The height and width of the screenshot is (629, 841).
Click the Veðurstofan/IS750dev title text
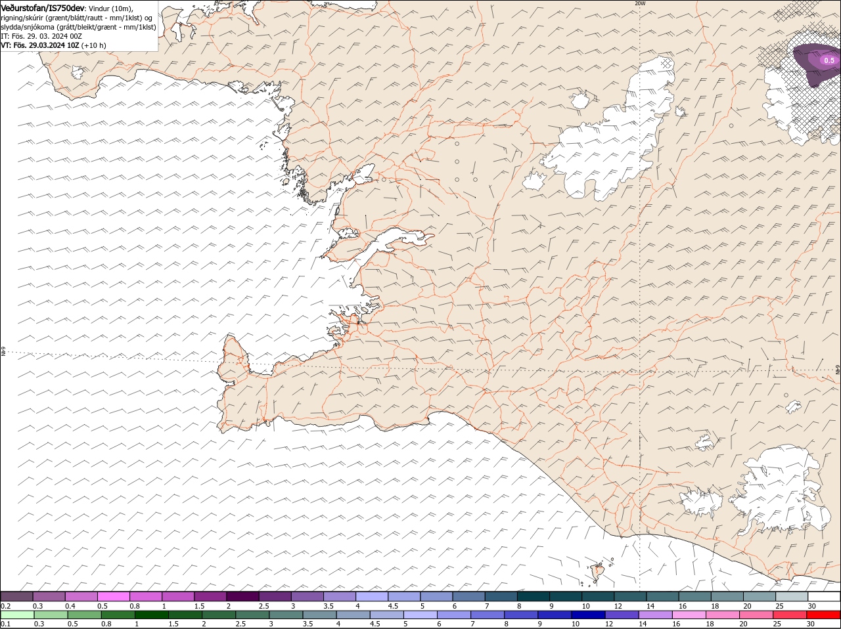(43, 7)
